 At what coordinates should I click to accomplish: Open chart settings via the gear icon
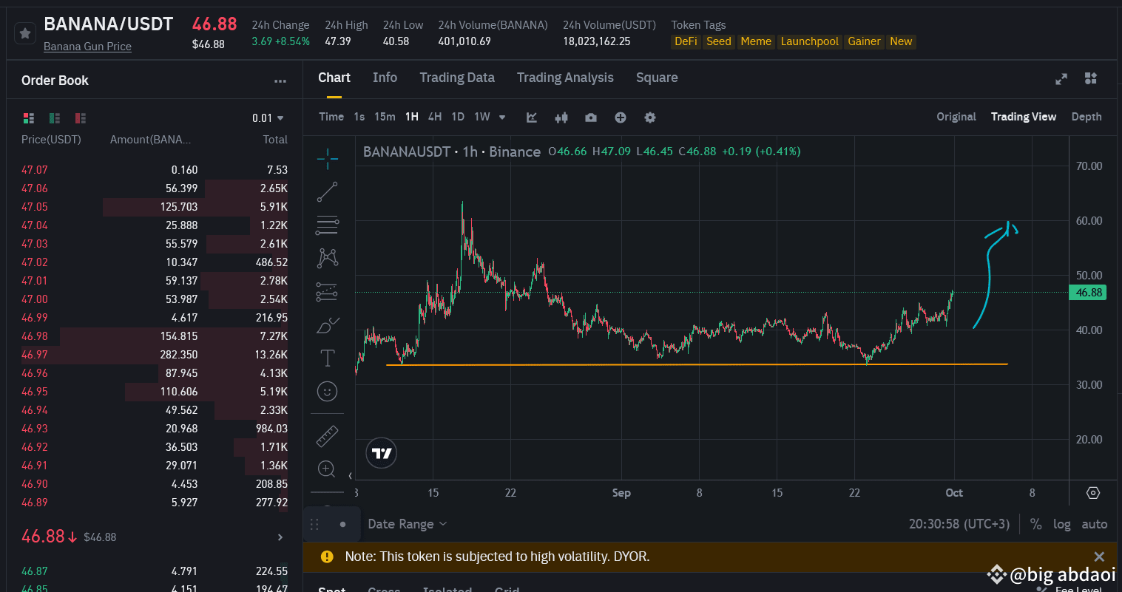(650, 117)
